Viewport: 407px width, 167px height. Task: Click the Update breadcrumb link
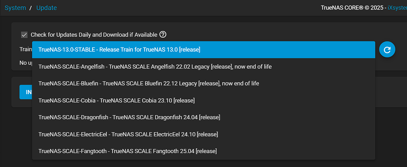[x=46, y=8]
